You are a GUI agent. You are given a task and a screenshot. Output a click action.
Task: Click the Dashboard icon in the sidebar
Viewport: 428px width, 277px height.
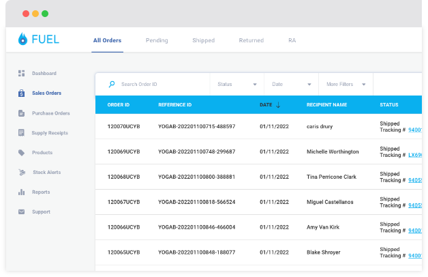coord(21,73)
